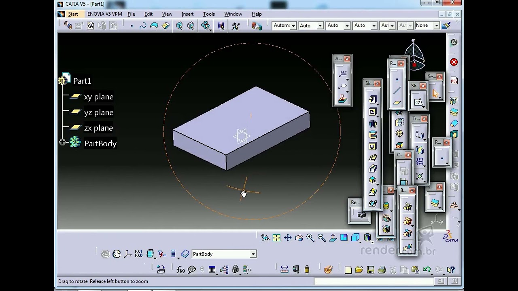Select the yz plane tree item
This screenshot has height=291, width=518.
point(98,113)
